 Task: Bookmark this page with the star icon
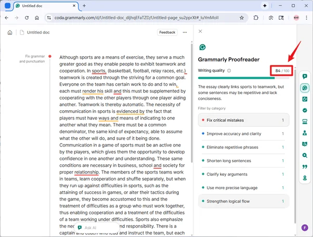[x=242, y=18]
